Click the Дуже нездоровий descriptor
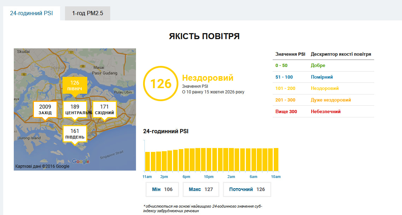Image resolution: width=402 pixels, height=215 pixels. click(331, 100)
